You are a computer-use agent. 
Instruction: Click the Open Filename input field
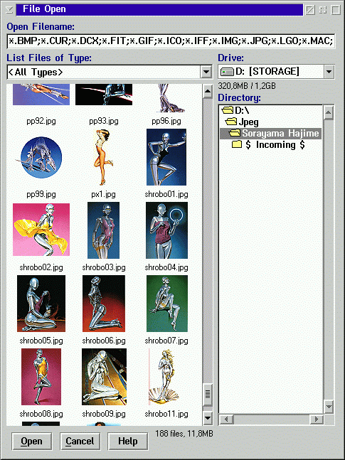[x=171, y=41]
